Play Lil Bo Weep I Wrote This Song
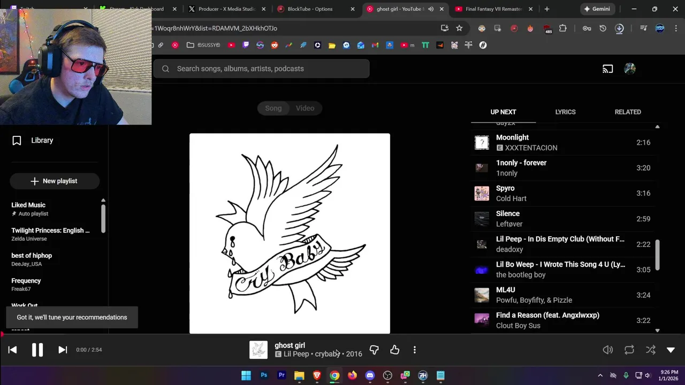 click(562, 269)
